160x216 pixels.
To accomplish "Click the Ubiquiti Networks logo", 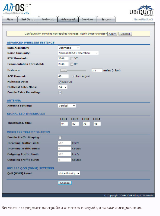I will 142,11.
